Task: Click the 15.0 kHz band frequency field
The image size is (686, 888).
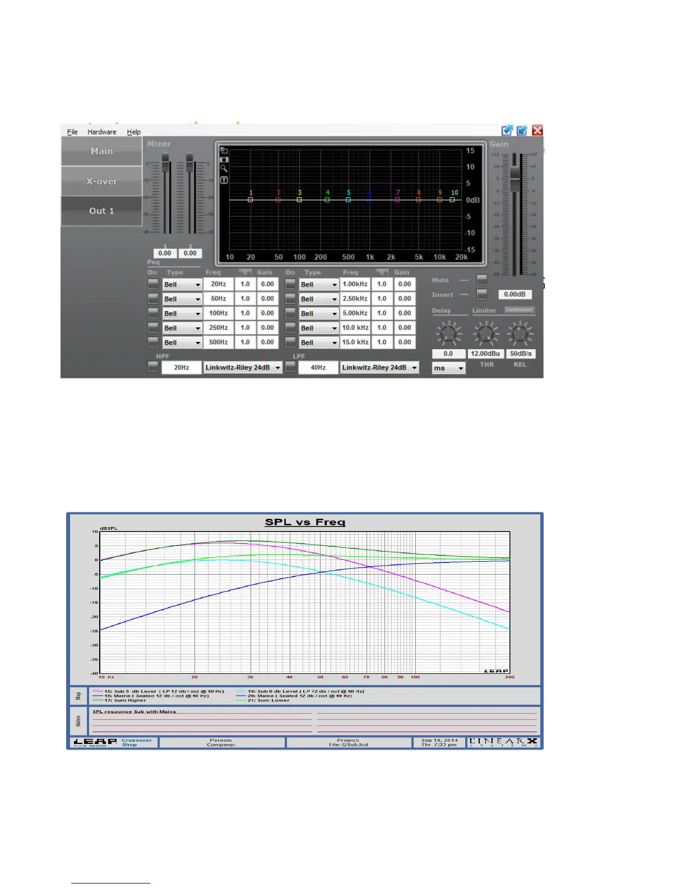Action: pos(355,342)
